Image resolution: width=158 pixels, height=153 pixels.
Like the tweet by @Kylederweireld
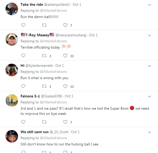(x=65, y=86)
